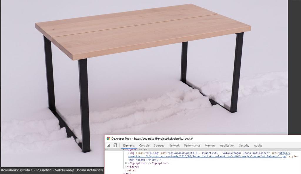The width and height of the screenshot is (301, 174).
Task: Switch to the Elements tab
Action: click(129, 145)
